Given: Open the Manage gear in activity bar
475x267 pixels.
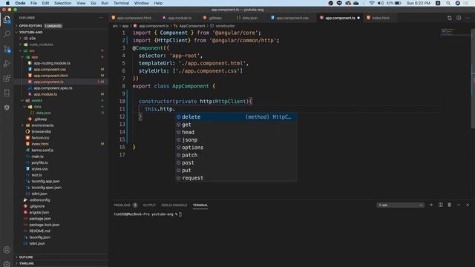Looking at the screenshot, I should pyautogui.click(x=7, y=264).
